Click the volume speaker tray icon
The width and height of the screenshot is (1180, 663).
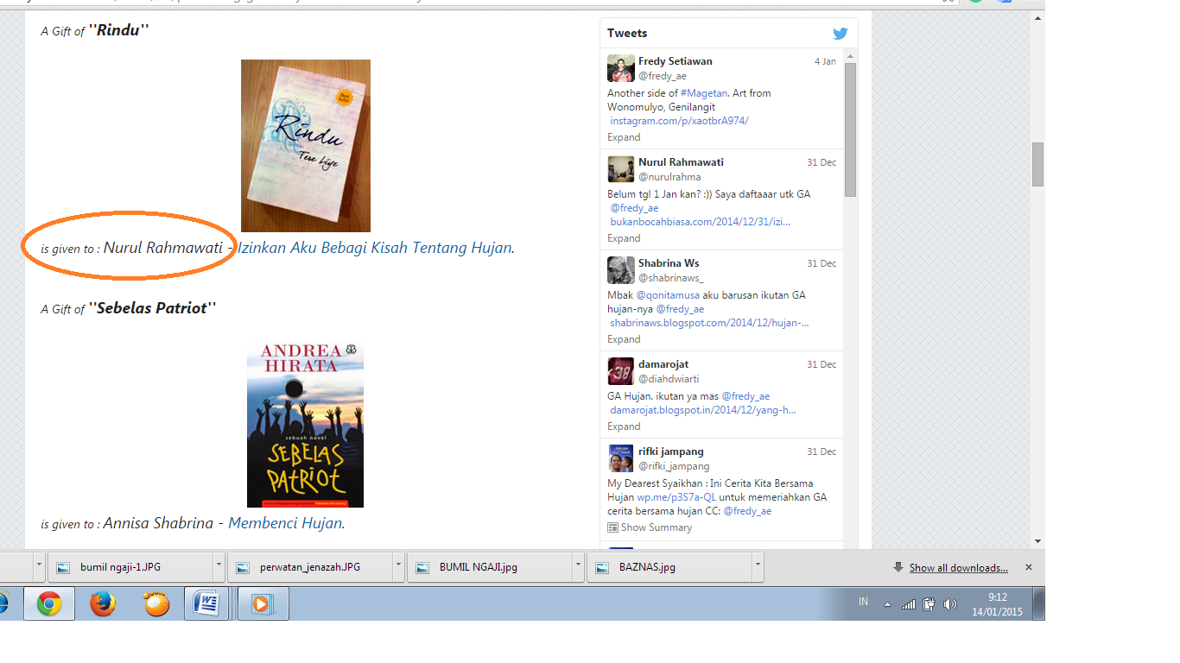[950, 604]
